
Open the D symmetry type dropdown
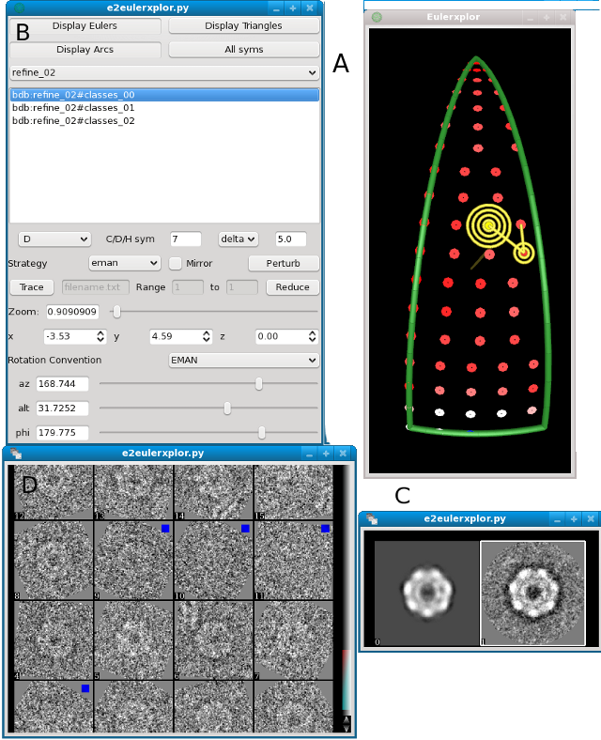point(54,239)
